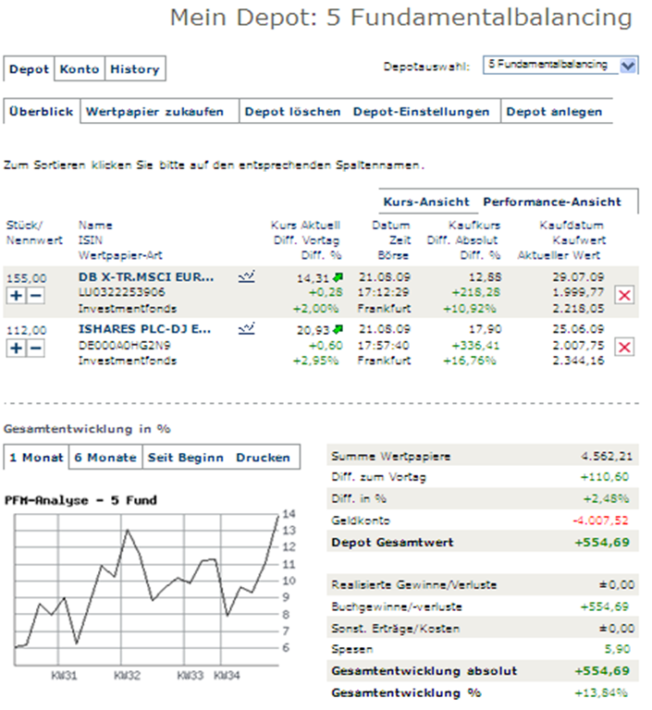This screenshot has height=710, width=652.
Task: Open ISHARES PLC-DJ E... fund link
Action: click(x=144, y=329)
